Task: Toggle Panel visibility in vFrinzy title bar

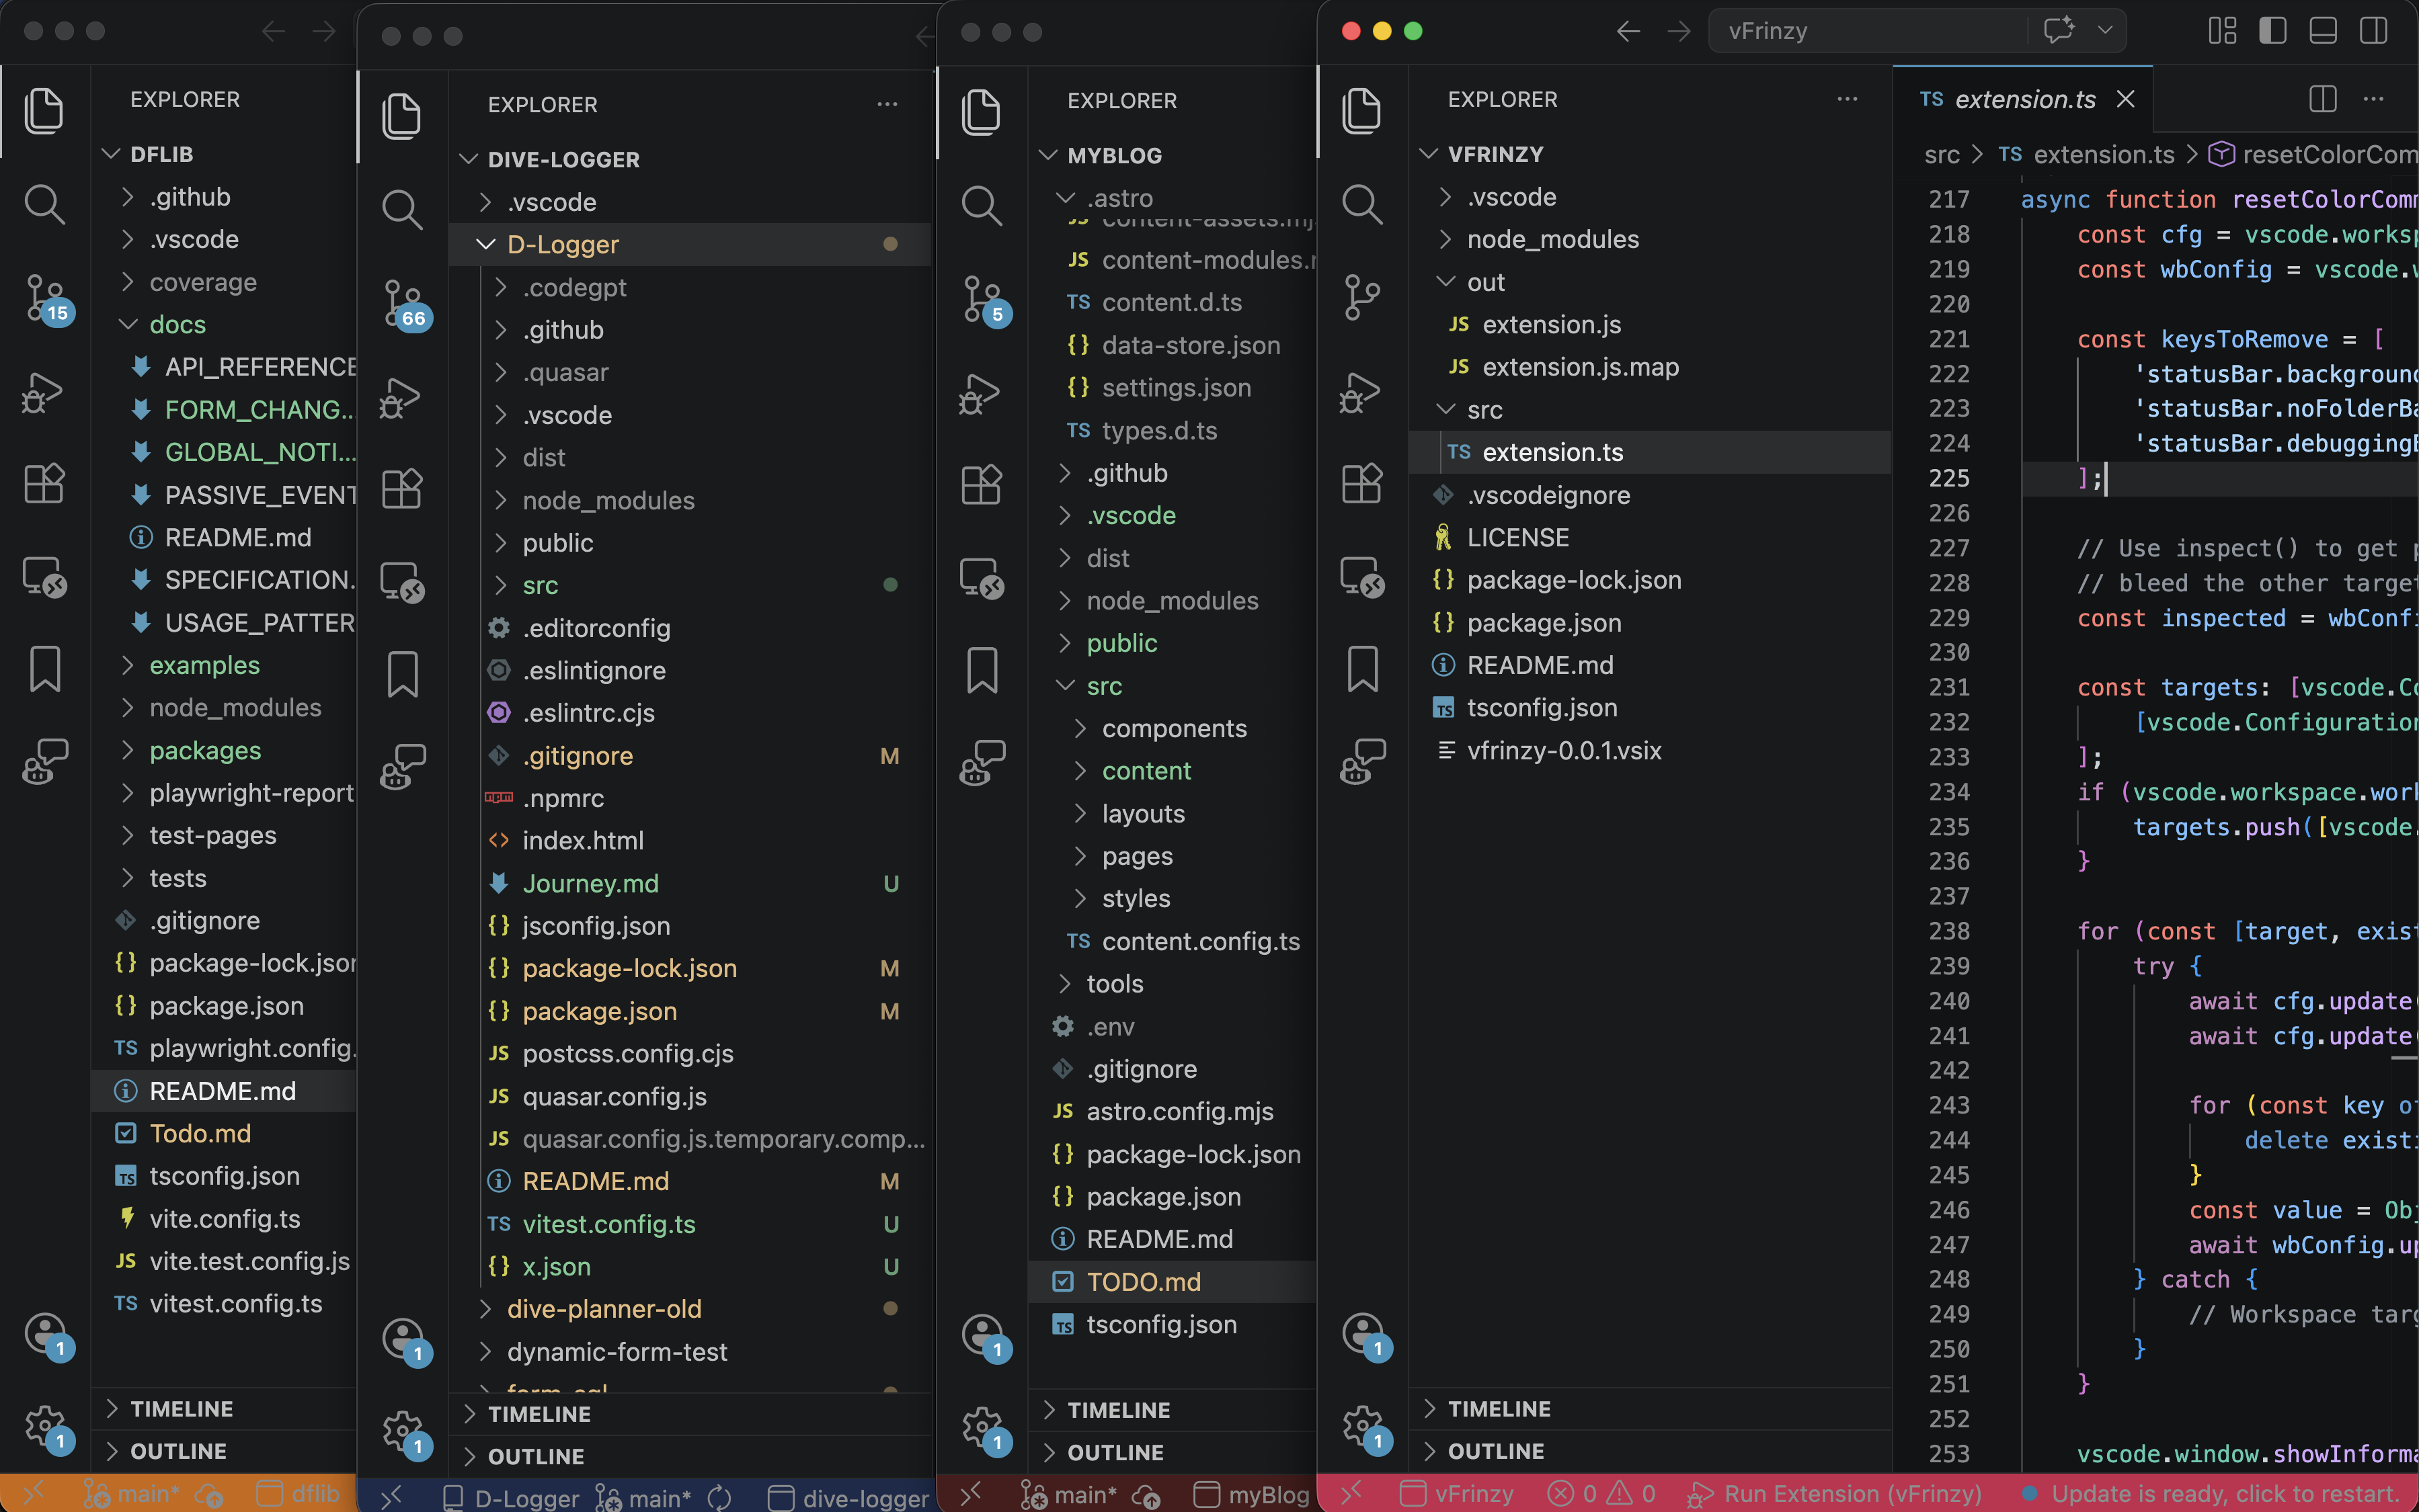Action: pos(2323,31)
